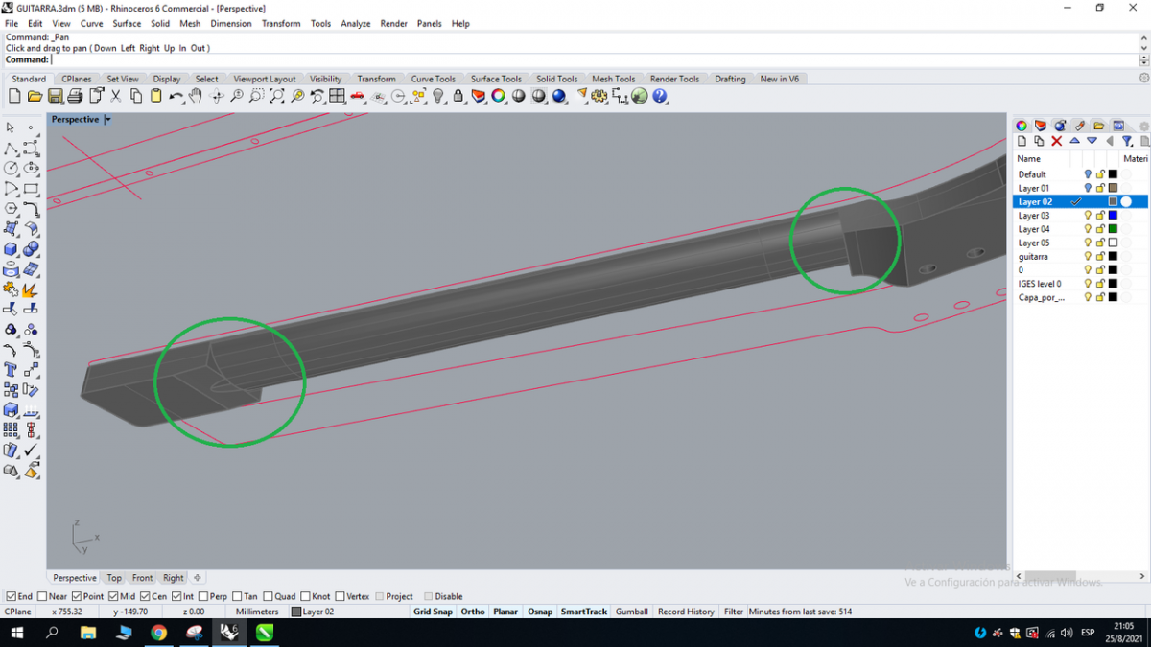Click the Explode tool icon
1151x647 pixels.
pos(31,289)
